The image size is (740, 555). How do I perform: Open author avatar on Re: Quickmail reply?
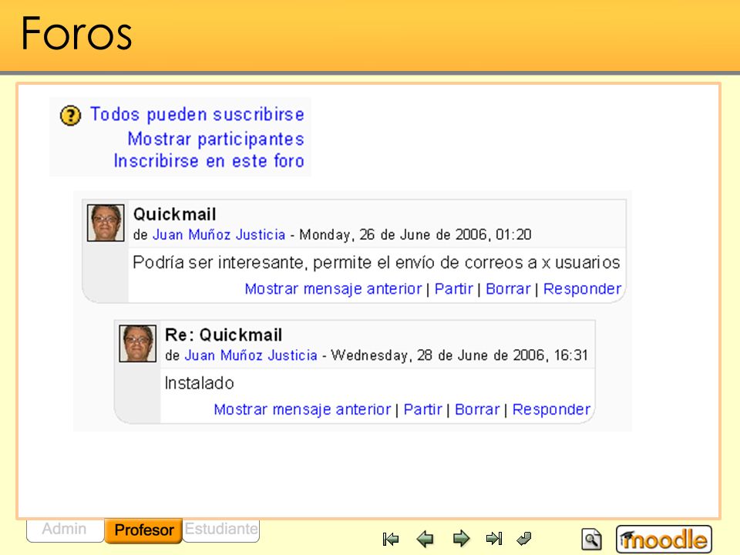[x=137, y=344]
